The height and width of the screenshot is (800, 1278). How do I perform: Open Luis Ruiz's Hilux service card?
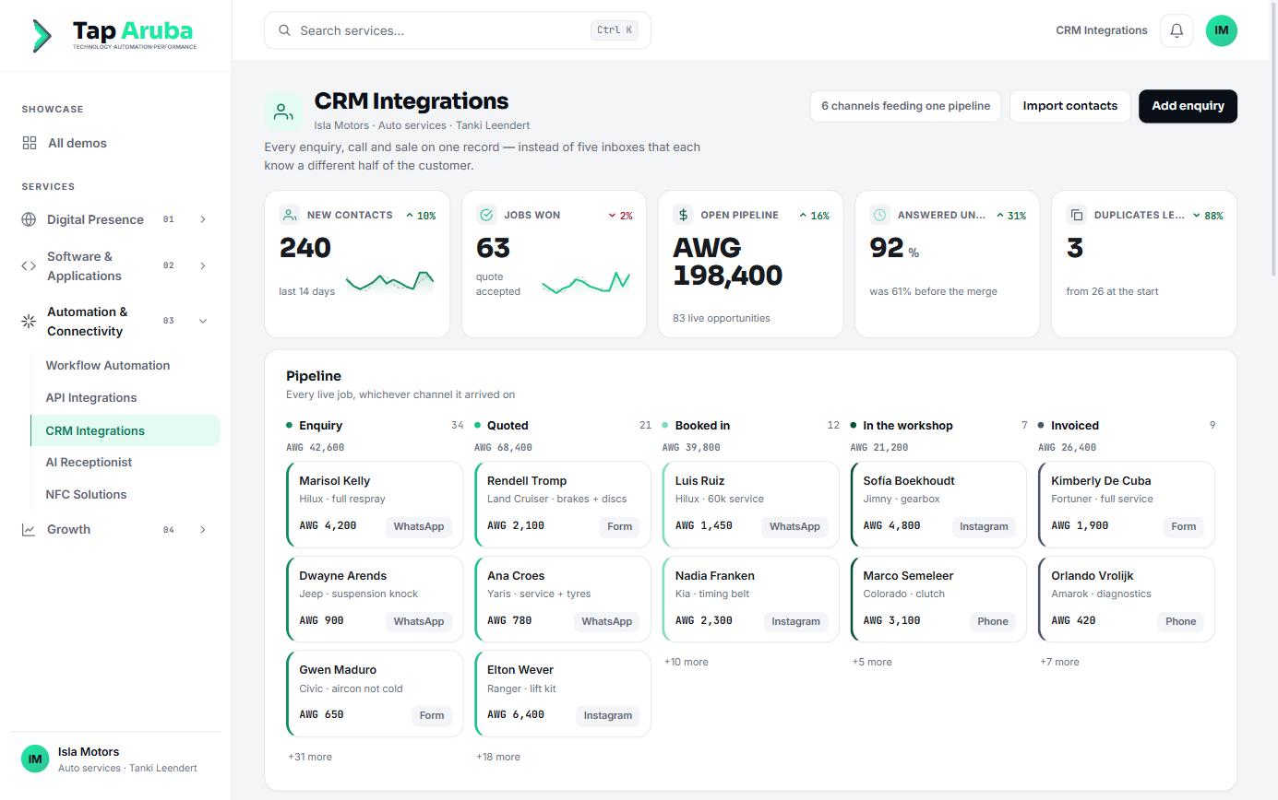coord(751,504)
